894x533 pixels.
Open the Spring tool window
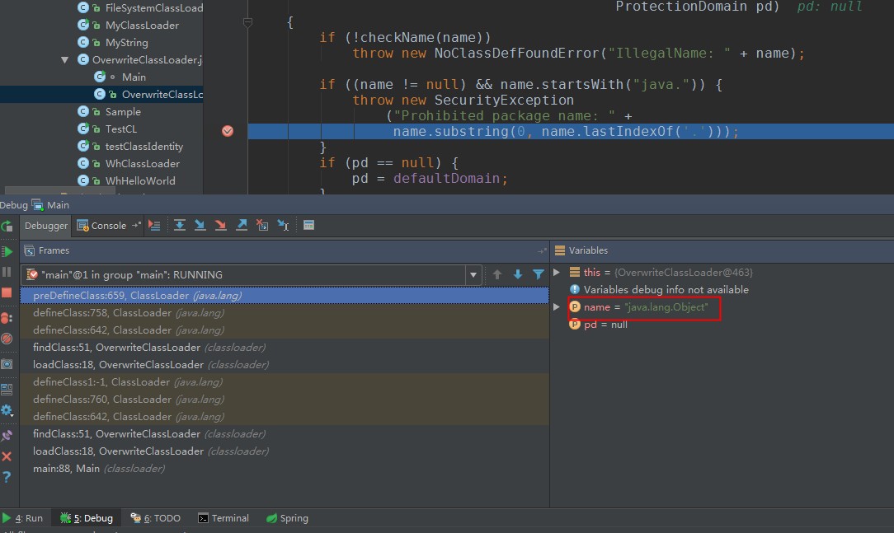coord(287,518)
